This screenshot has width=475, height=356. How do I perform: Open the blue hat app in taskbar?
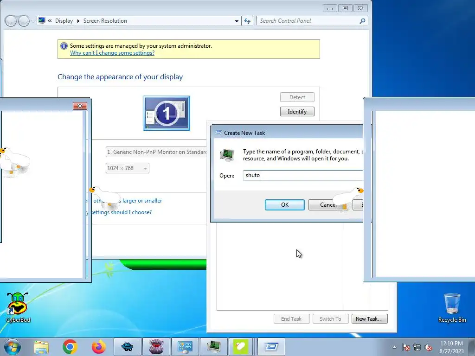pos(127,347)
